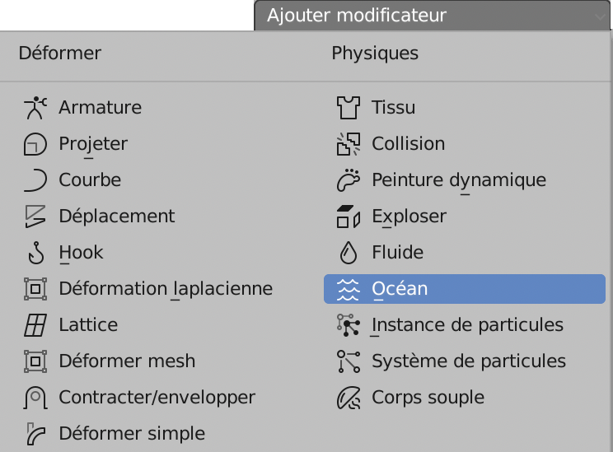Image resolution: width=613 pixels, height=452 pixels.
Task: Click the Projeter modifier icon
Action: tap(35, 144)
